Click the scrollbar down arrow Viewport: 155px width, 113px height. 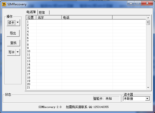148,87
